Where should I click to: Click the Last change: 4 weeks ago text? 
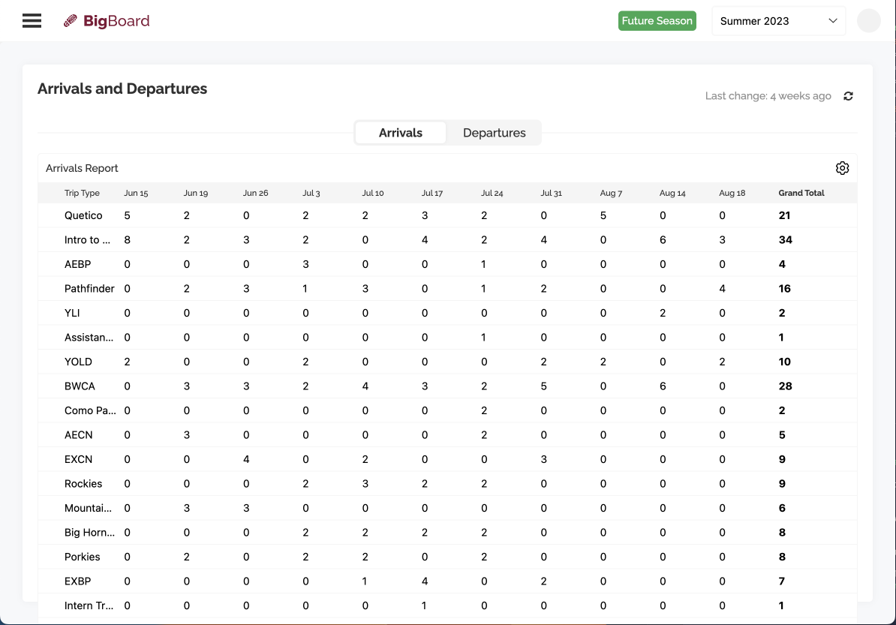pos(768,96)
